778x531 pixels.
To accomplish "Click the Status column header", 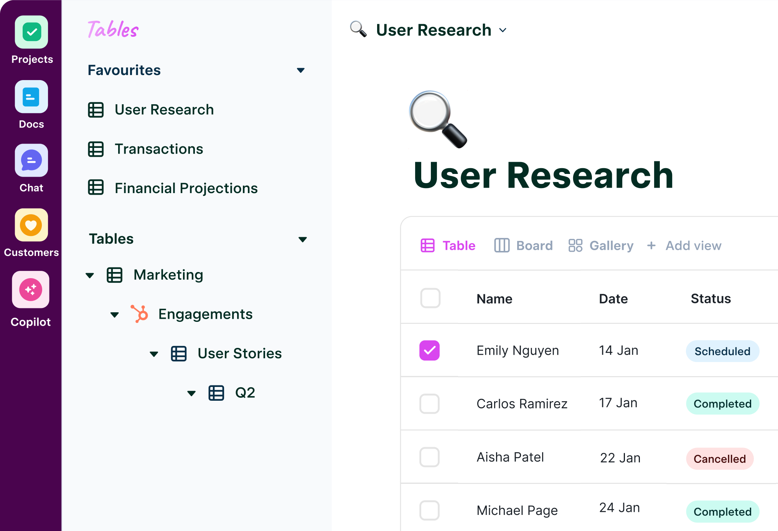I will tap(711, 299).
